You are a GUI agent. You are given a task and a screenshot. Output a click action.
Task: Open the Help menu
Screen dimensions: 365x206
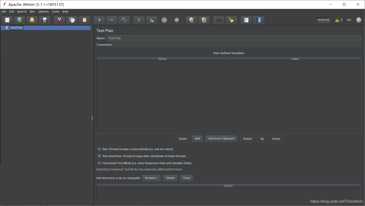[x=65, y=12]
